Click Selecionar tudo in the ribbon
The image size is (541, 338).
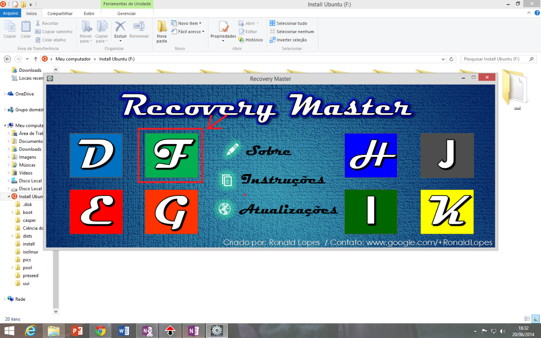pyautogui.click(x=292, y=23)
